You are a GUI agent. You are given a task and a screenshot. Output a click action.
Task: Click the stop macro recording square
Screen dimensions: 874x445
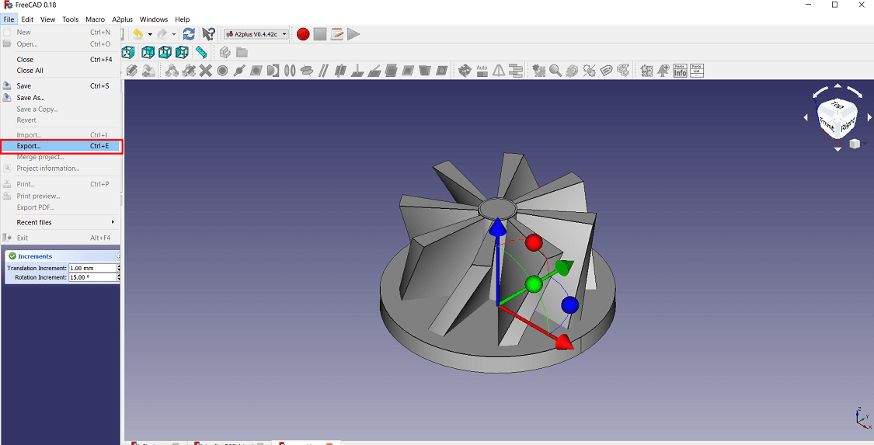(320, 34)
